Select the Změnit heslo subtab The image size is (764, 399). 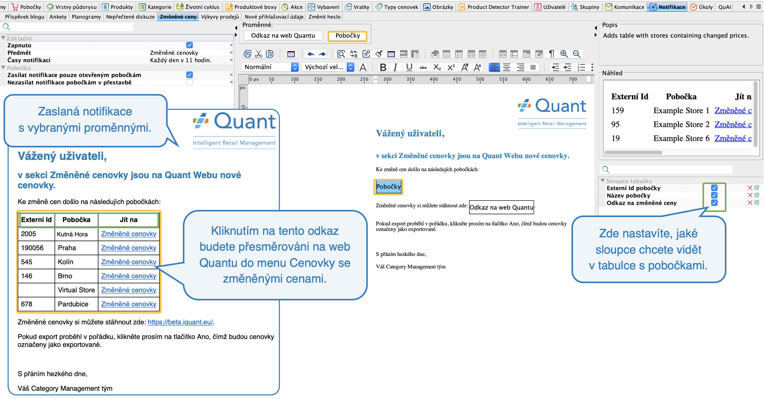[x=324, y=17]
